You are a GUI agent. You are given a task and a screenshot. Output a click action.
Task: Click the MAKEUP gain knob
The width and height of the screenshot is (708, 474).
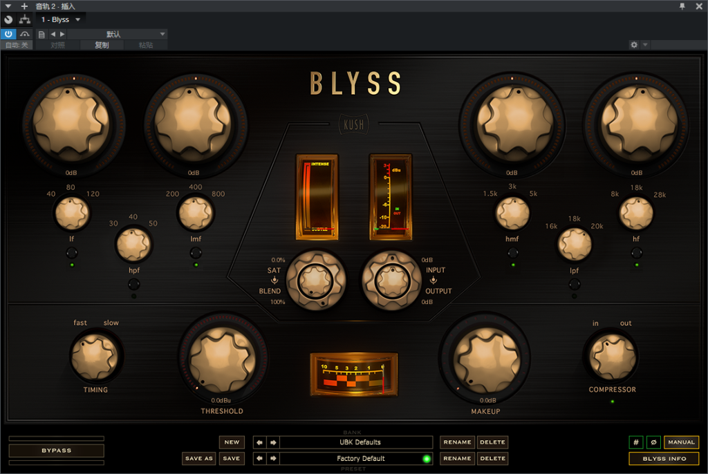coord(486,360)
